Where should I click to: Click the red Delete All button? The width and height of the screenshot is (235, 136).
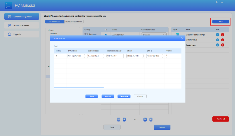pos(220,119)
